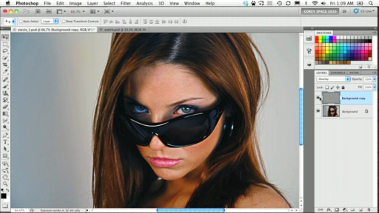
Task: Select the Background copy layer thumbnail
Action: click(331, 98)
